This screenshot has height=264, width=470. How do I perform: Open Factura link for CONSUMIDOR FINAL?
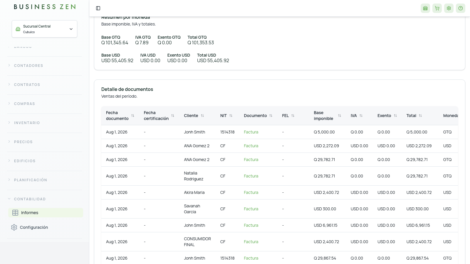(251, 242)
